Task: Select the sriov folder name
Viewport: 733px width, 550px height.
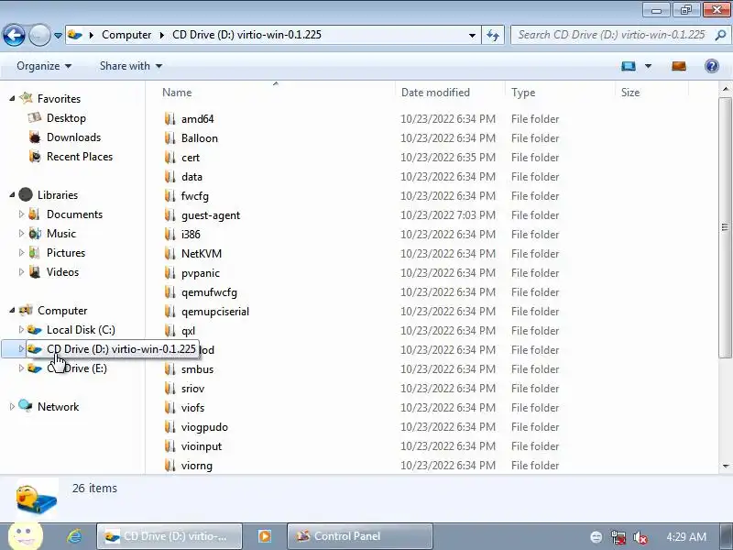Action: tap(192, 388)
